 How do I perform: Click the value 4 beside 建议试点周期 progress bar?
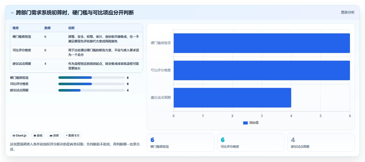tap(128, 90)
